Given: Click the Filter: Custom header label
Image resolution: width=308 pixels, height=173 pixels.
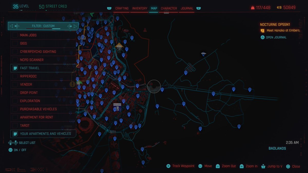Looking at the screenshot, I should [x=43, y=26].
